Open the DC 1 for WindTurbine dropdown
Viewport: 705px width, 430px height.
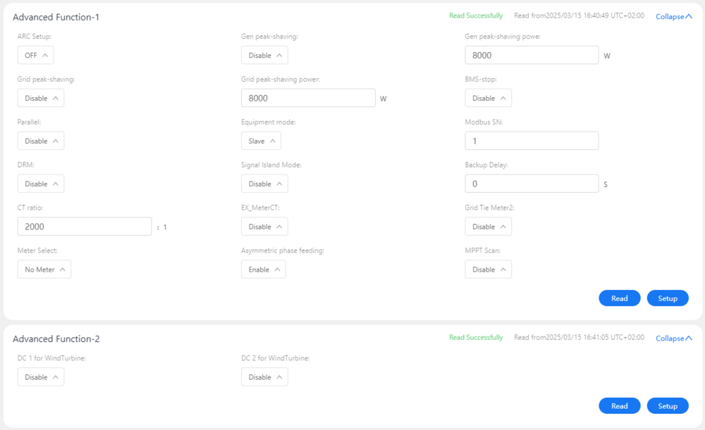40,377
